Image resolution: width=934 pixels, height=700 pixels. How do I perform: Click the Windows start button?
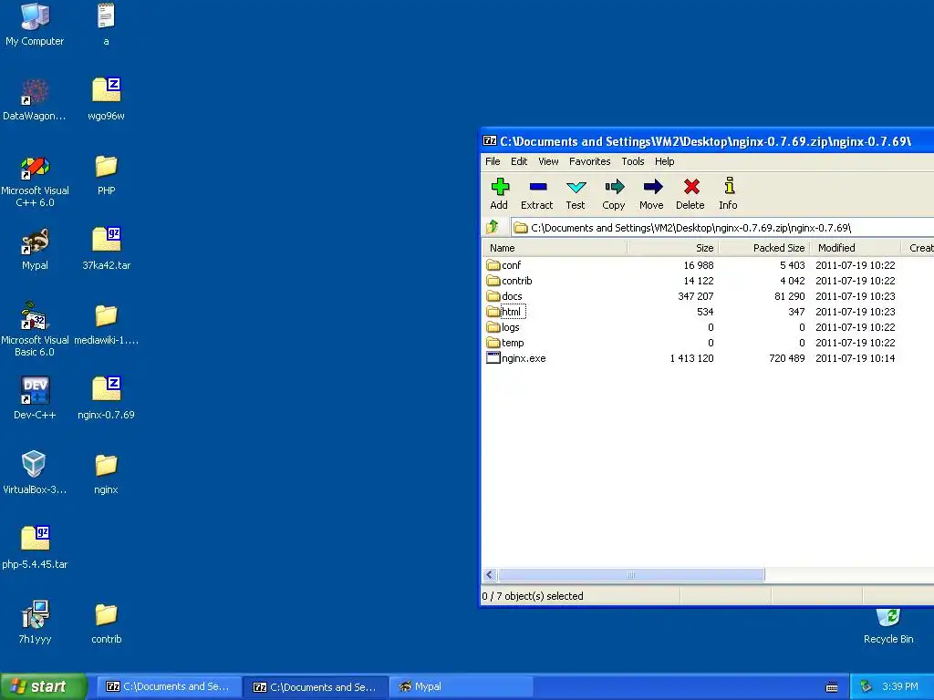tap(44, 687)
